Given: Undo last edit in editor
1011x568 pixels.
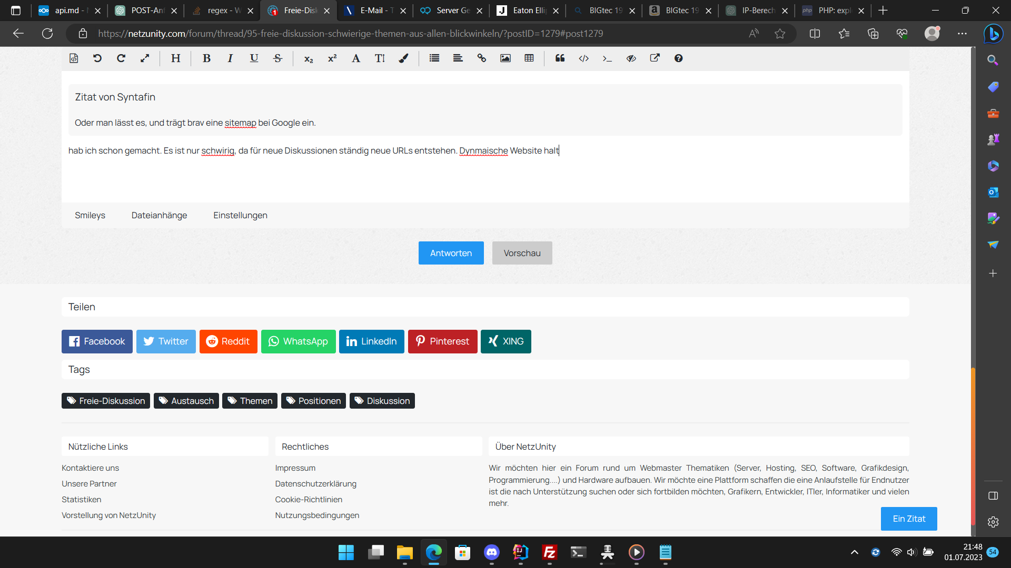Looking at the screenshot, I should click(x=97, y=58).
